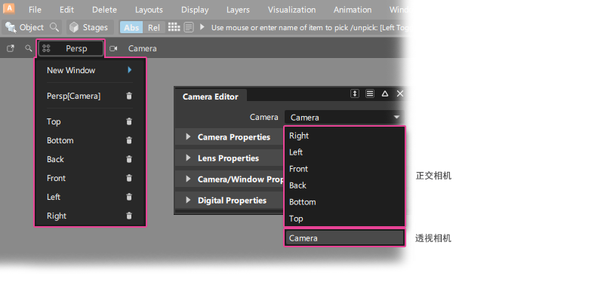
Task: Delete the Persp[Camera] window using trash icon
Action: point(129,96)
